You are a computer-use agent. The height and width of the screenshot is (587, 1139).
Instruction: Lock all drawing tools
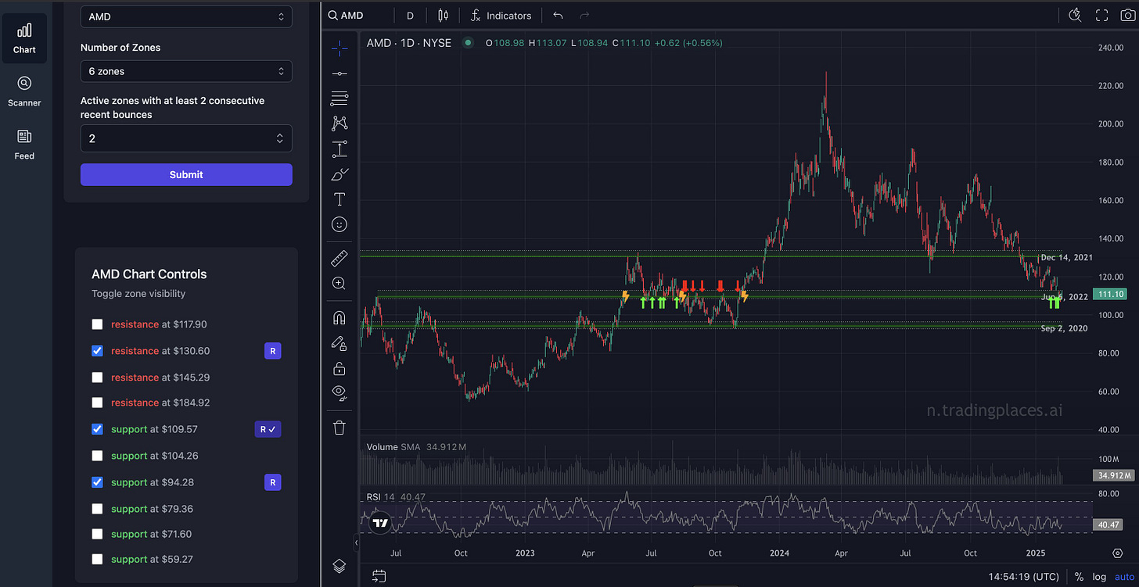340,368
